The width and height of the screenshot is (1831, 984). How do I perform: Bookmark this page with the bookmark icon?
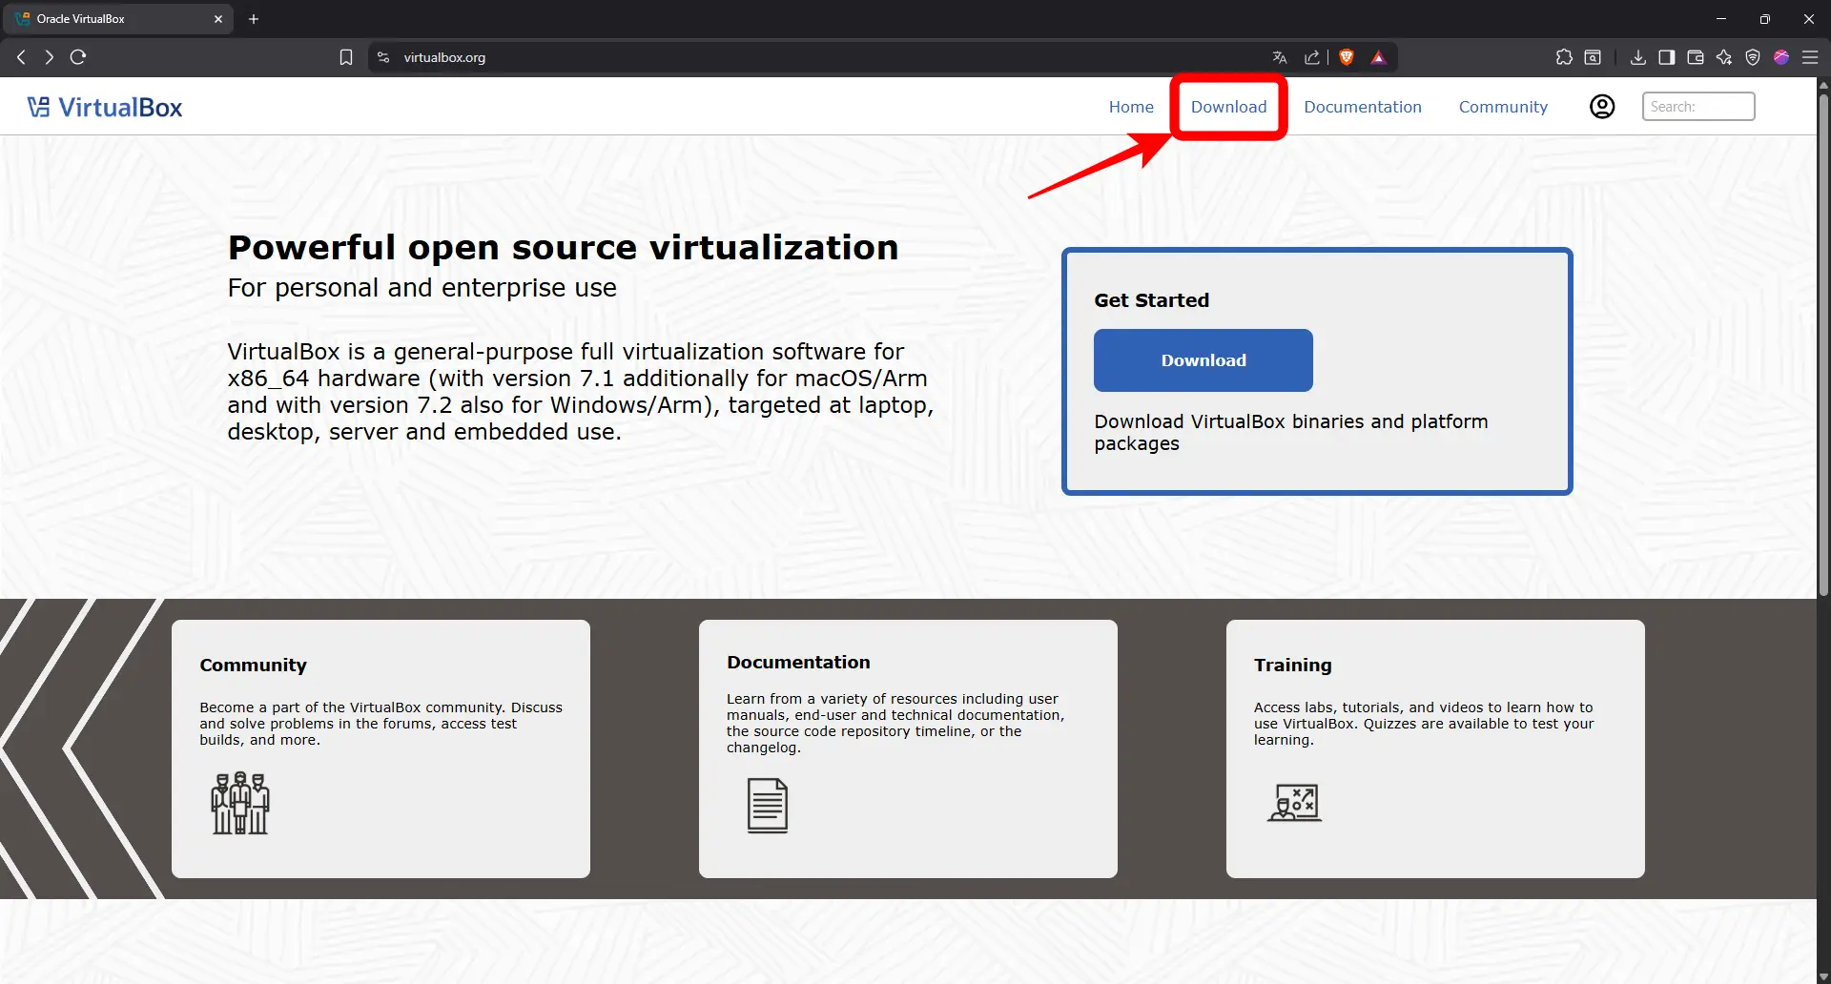coord(346,57)
